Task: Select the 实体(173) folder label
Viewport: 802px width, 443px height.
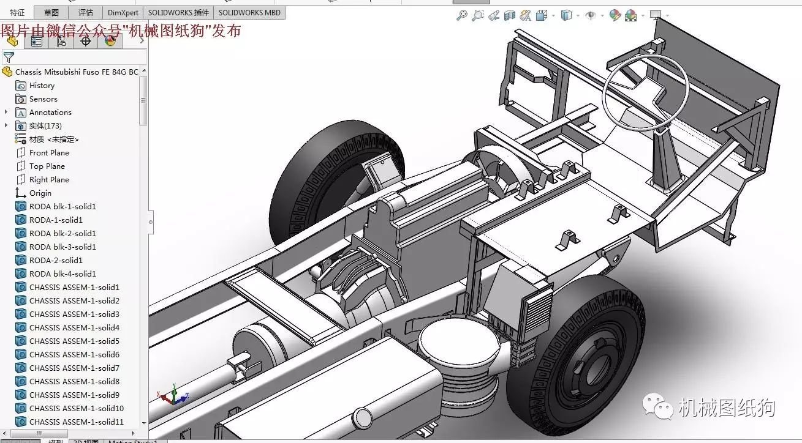Action: (45, 126)
